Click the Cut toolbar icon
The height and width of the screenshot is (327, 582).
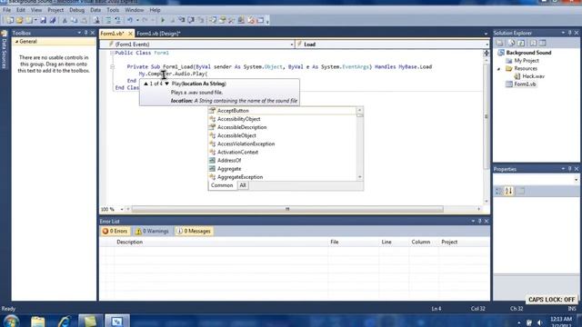(65, 20)
